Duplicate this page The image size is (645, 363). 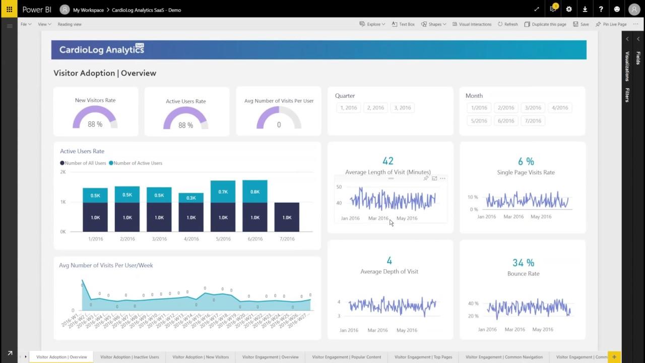[x=546, y=24]
